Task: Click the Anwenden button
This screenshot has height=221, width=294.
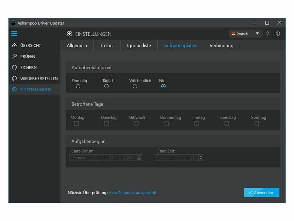Action: click(261, 192)
